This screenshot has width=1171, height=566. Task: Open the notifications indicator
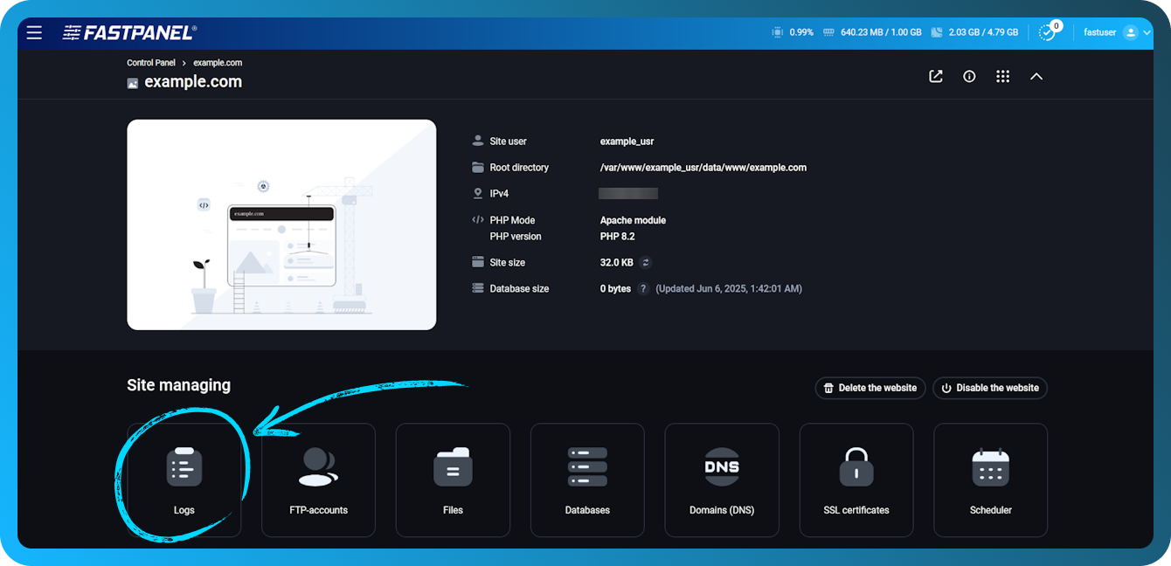tap(1048, 31)
